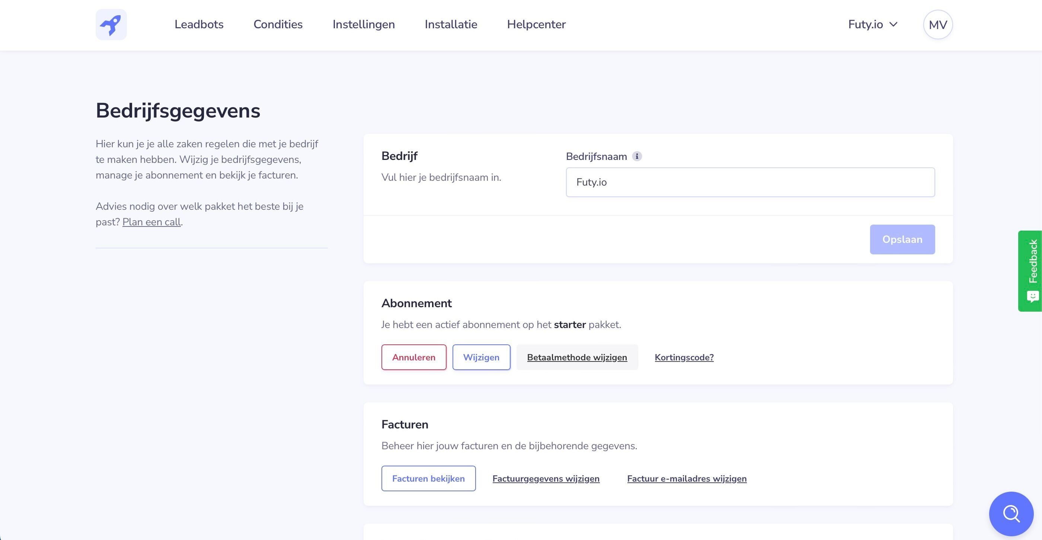Click the Bedrijfsnaam field label
Image resolution: width=1042 pixels, height=540 pixels.
[x=596, y=157]
